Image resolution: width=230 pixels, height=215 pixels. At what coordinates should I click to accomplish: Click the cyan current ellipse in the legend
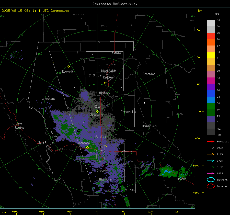click(x=211, y=180)
